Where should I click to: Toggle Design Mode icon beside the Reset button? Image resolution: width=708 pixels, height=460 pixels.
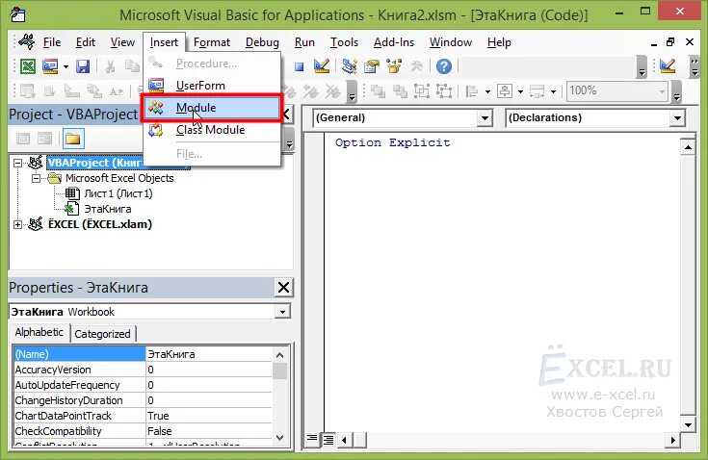[322, 66]
